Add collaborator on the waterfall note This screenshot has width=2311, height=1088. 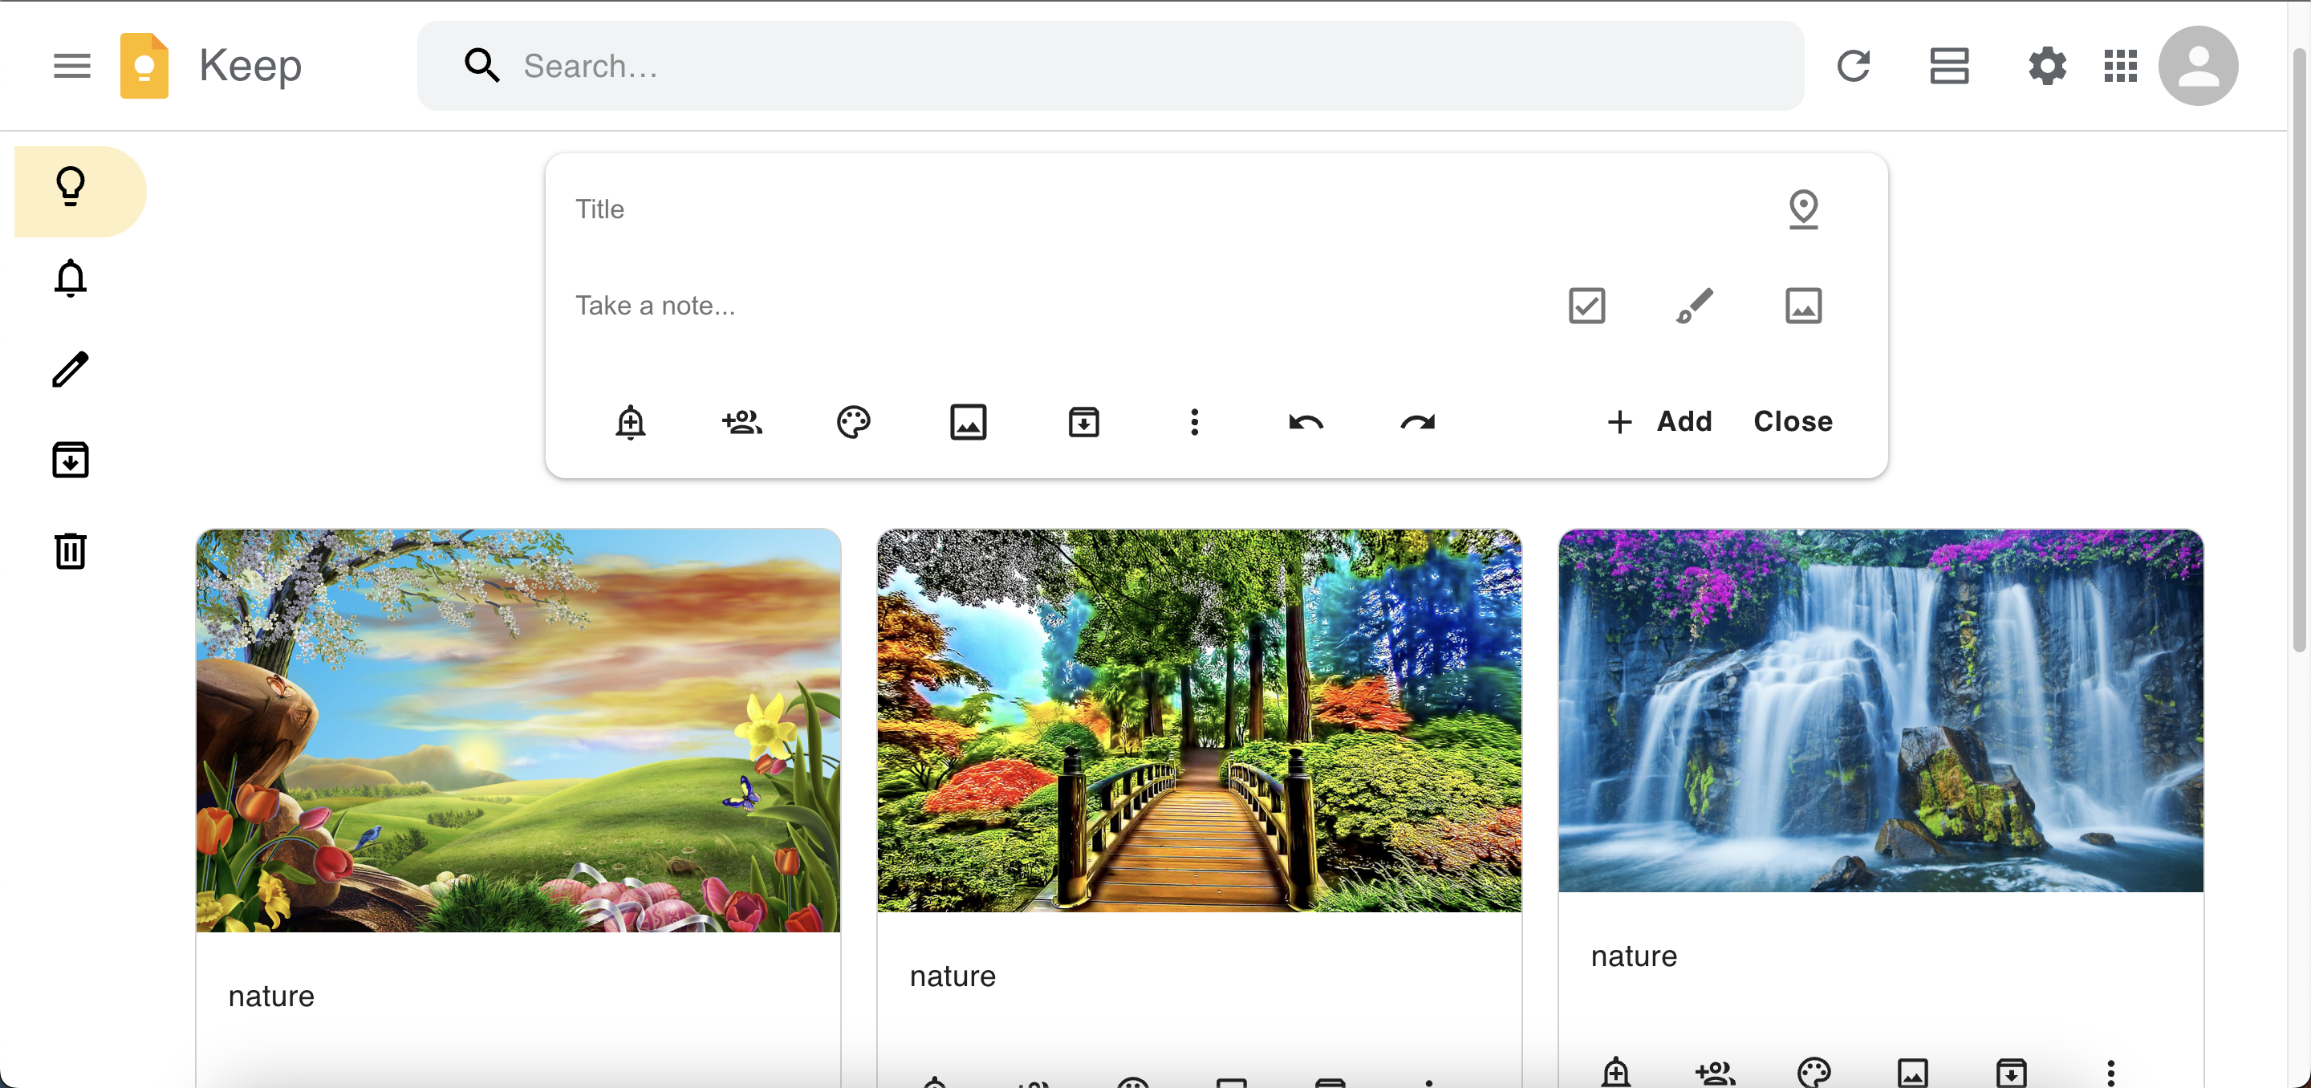pyautogui.click(x=1716, y=1072)
